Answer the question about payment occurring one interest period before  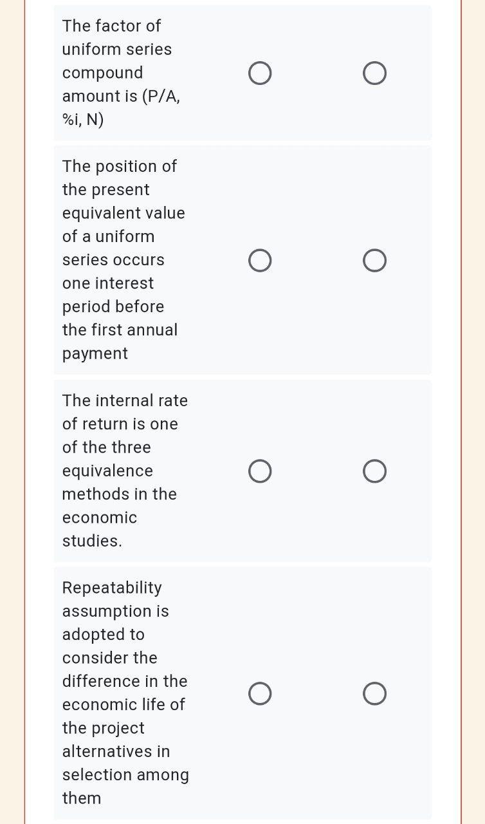click(x=260, y=260)
